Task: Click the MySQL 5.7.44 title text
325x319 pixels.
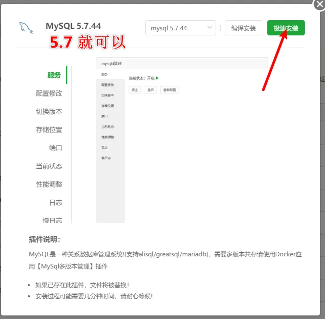Action: point(73,26)
